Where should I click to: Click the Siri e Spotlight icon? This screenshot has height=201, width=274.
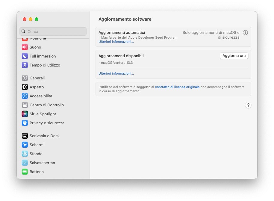pos(25,114)
